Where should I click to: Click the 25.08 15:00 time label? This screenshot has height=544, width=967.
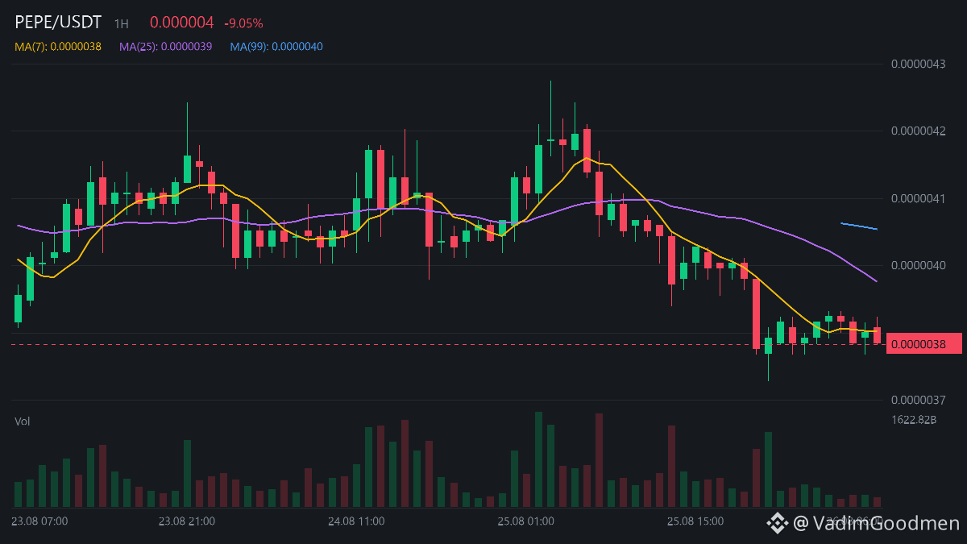695,521
